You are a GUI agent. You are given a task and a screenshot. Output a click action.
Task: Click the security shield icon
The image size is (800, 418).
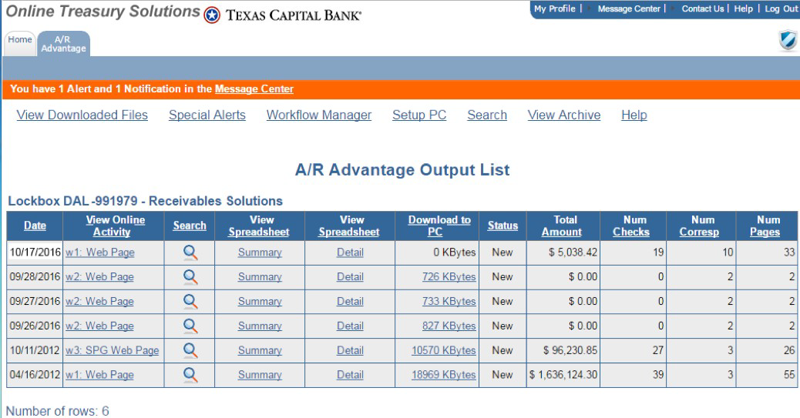point(788,40)
